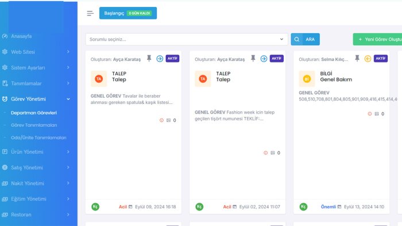
Task: Click the Önemli priority label
Action: click(x=328, y=206)
